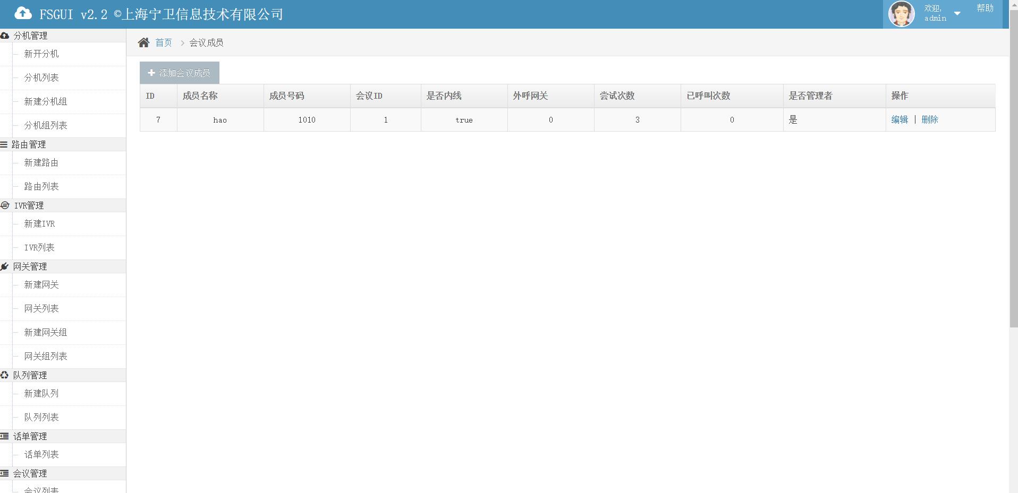The width and height of the screenshot is (1018, 493).
Task: Collapse the 会议管理 sidebar section
Action: click(x=30, y=473)
